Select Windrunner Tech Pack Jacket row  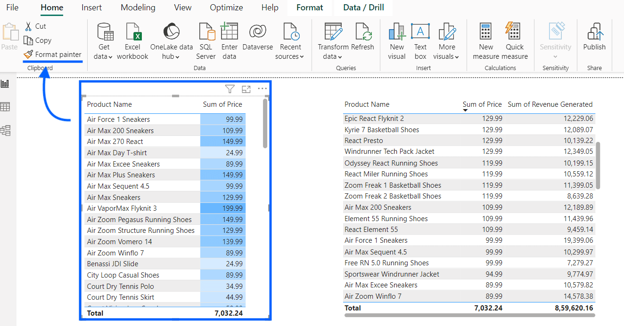click(469, 151)
